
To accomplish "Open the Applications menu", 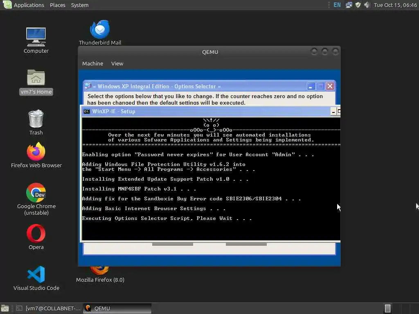I will coord(29,5).
